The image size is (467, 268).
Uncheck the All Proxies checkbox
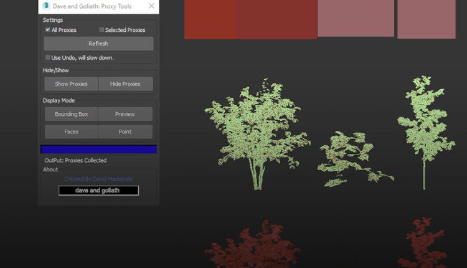coord(48,30)
